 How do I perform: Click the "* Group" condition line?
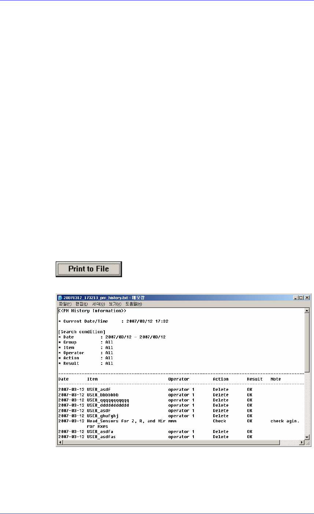86,342
